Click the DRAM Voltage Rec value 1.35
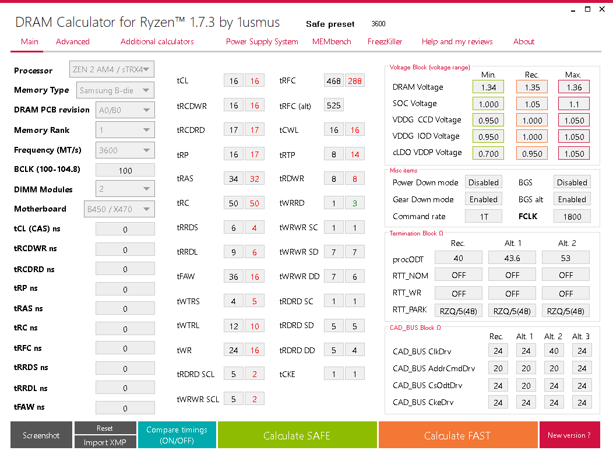Viewport: 613px width, 461px height. (532, 87)
